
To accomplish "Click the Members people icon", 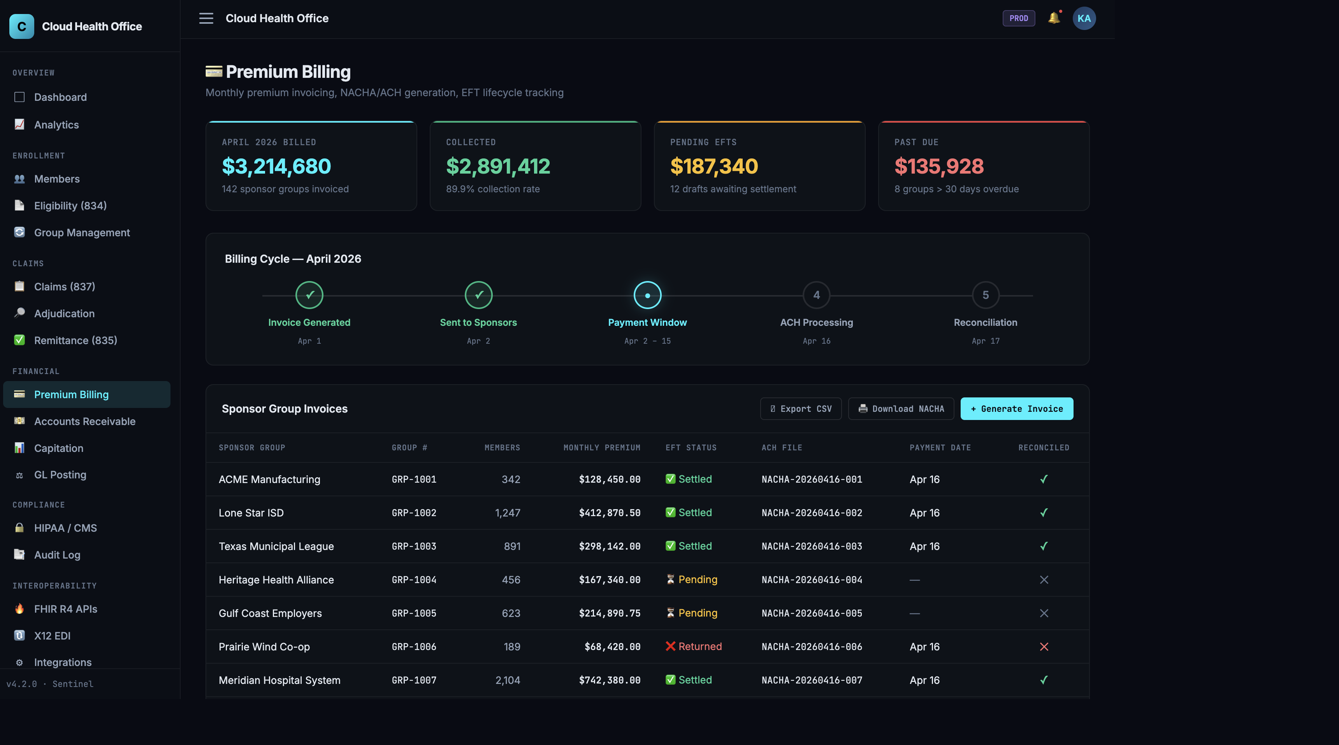I will coord(19,179).
